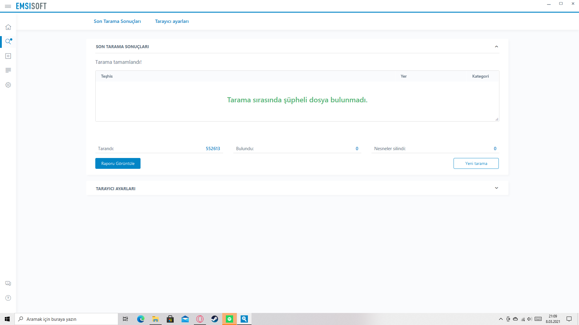Viewport: 579px width, 325px height.
Task: Click the Kategori column header
Action: [x=480, y=76]
